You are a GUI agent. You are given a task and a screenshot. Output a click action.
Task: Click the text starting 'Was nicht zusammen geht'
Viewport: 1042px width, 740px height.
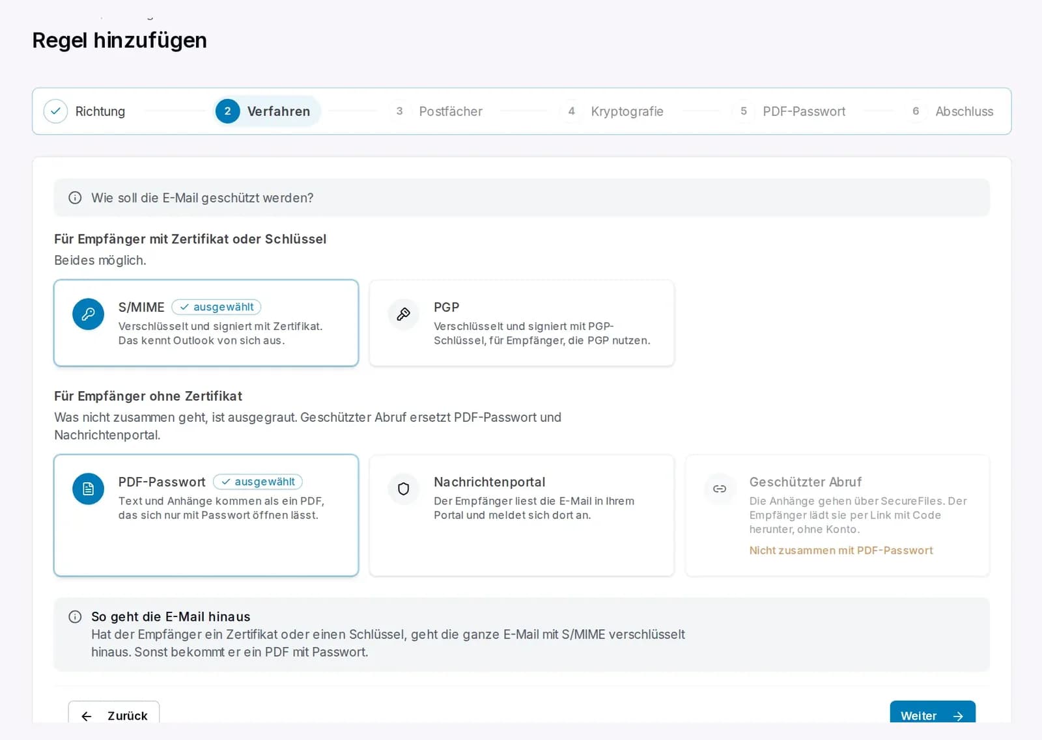(x=307, y=426)
